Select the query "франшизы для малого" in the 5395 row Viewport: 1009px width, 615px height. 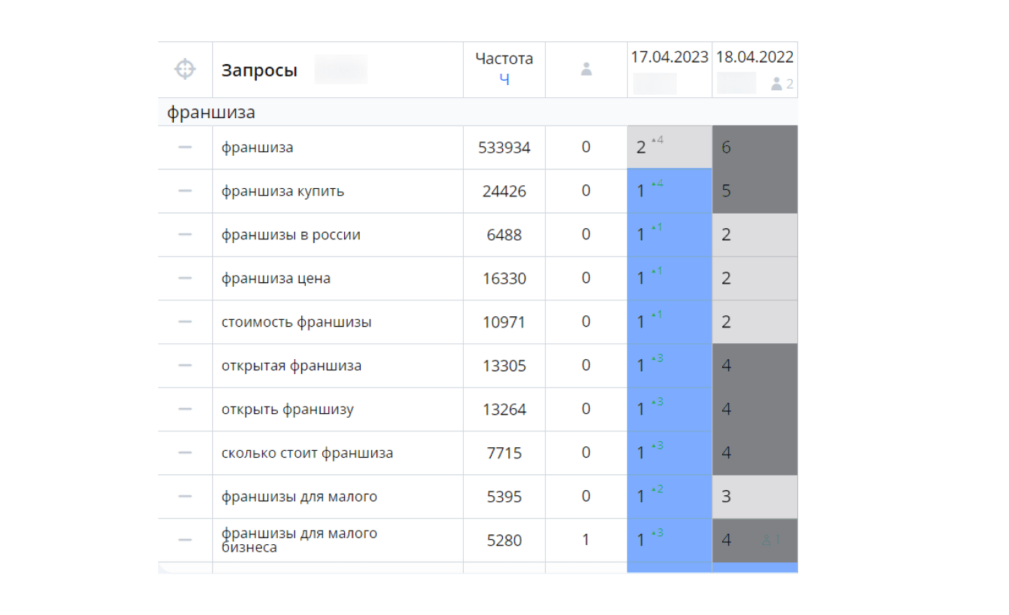299,497
